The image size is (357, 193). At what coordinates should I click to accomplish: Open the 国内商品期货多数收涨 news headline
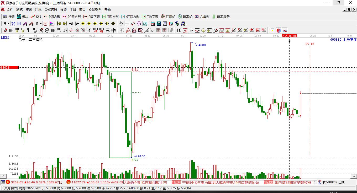[x=293, y=182]
